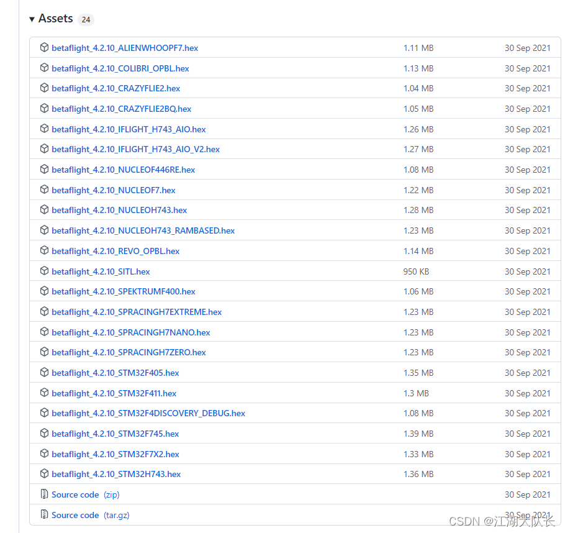The height and width of the screenshot is (533, 565).
Task: Download betaflight_4.2.10_NUCLEOF446RE.hex
Action: [x=123, y=170]
